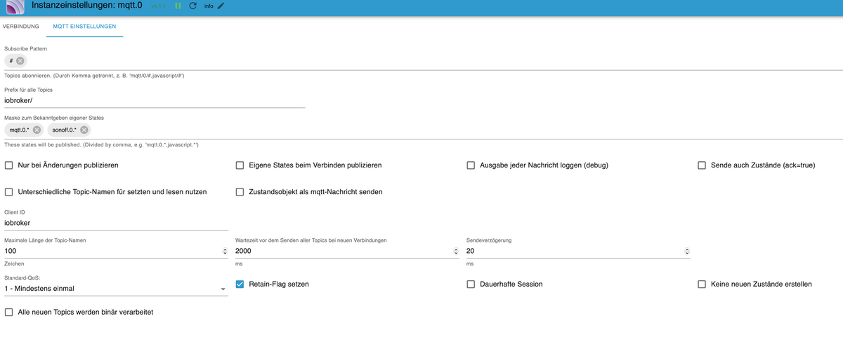Toggle 'Alle neuen Topics werden binär verarbeitet'
Image resolution: width=843 pixels, height=356 pixels.
tap(9, 312)
